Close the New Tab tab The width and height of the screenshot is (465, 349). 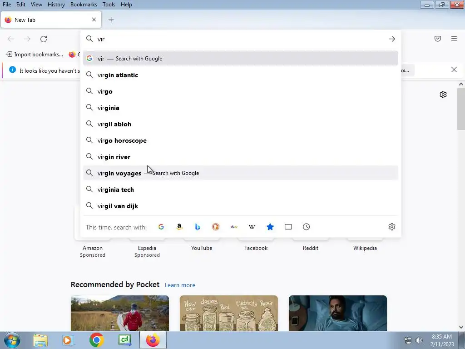94,20
